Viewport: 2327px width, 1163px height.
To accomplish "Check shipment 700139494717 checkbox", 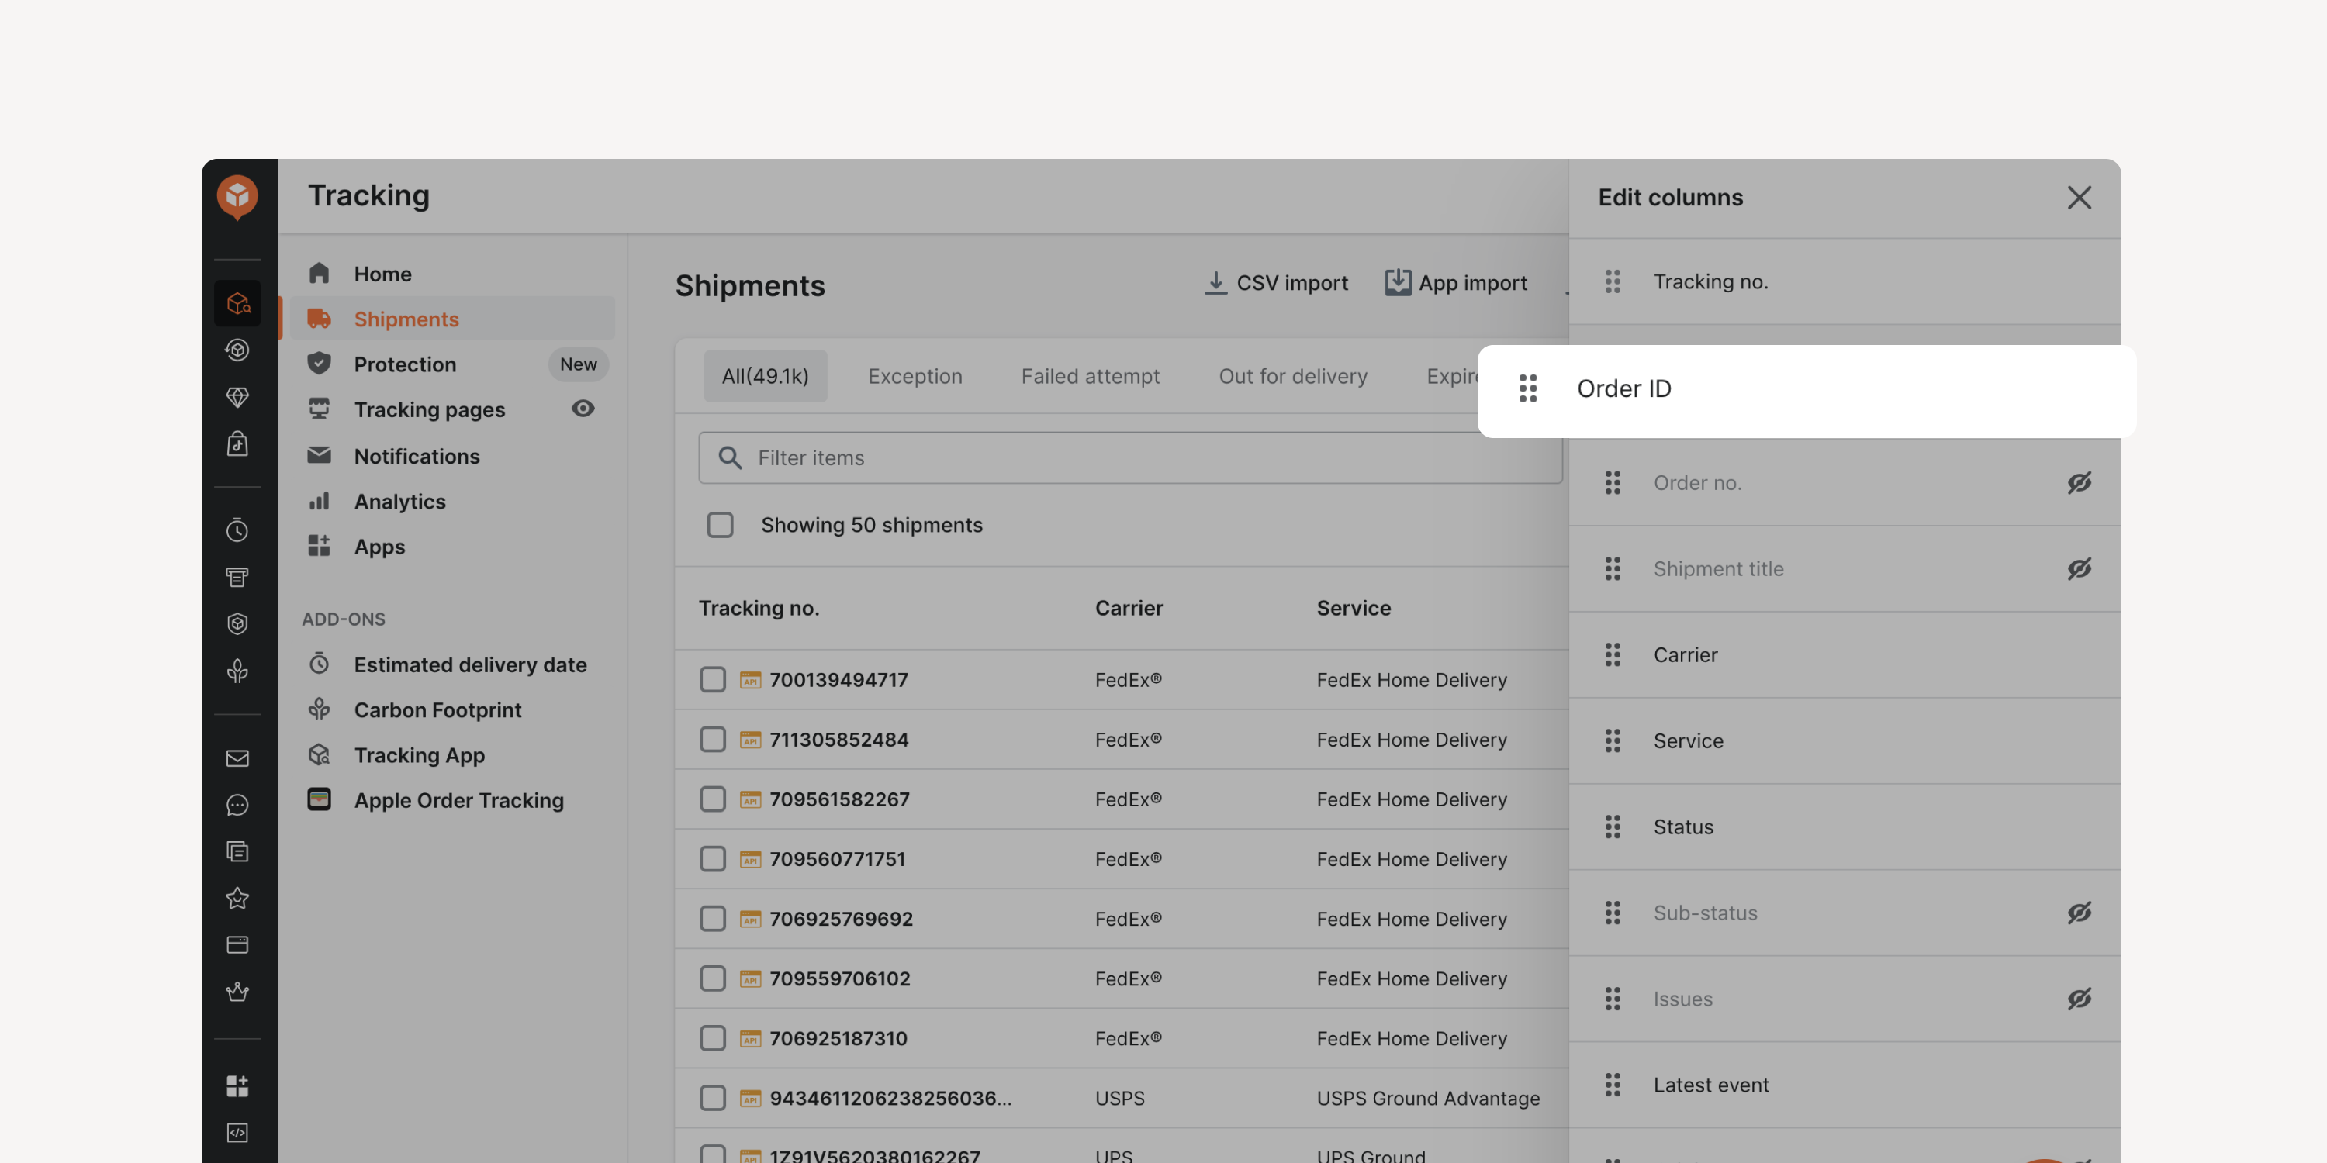I will [x=713, y=679].
